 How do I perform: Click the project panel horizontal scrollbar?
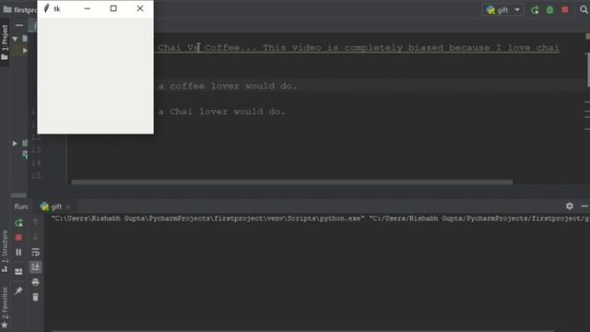(x=18, y=196)
